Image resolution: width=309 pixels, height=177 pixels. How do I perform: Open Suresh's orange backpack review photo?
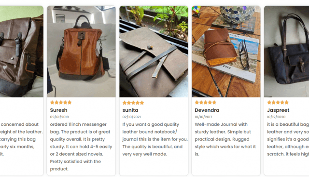[x=81, y=52]
